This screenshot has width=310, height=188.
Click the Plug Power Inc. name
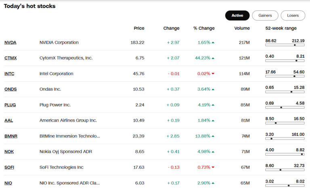(x=55, y=105)
